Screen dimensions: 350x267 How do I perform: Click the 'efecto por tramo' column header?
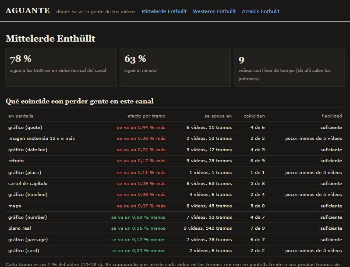tap(146, 116)
